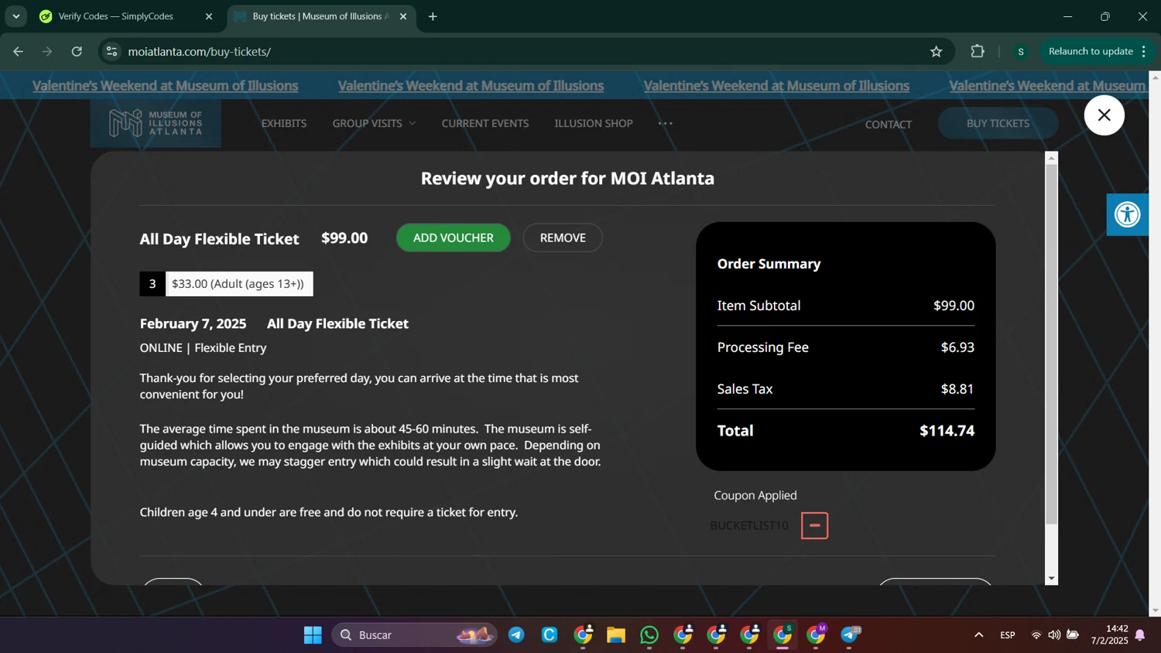
Task: Select the February 7, 2025 date text
Action: pos(193,324)
